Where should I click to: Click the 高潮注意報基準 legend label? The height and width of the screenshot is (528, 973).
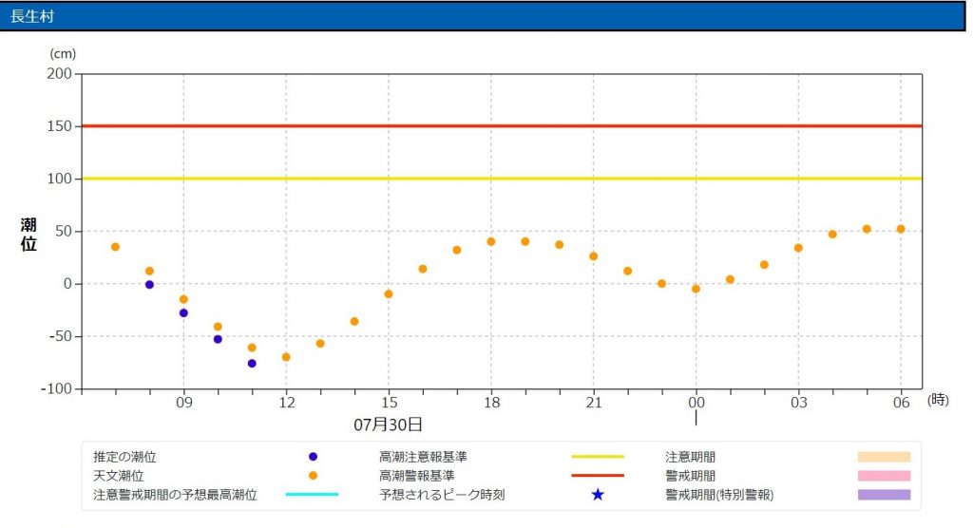[x=423, y=458]
